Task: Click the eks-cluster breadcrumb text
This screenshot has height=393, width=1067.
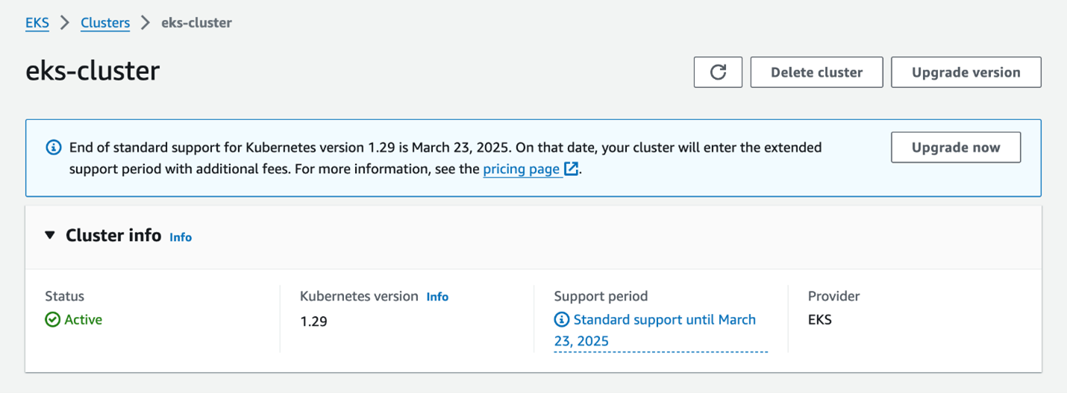Action: 197,23
